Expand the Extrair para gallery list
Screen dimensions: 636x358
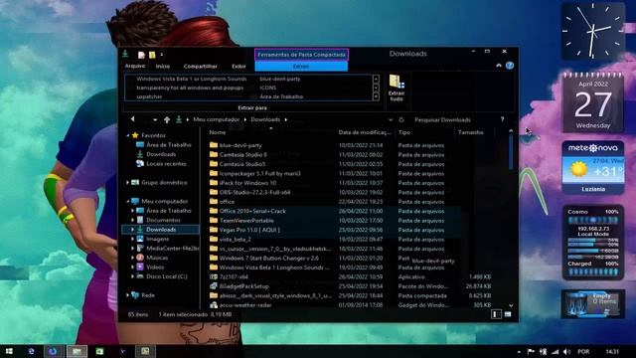click(376, 96)
